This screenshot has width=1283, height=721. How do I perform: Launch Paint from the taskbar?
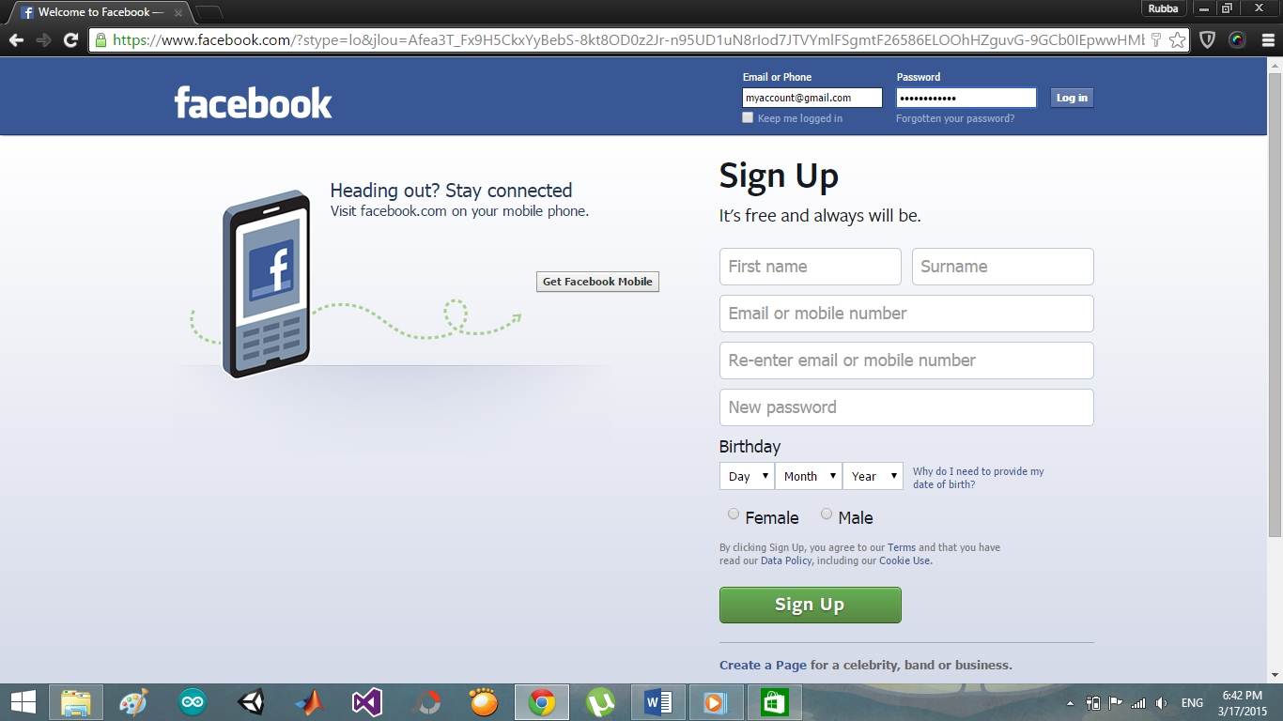tap(134, 702)
